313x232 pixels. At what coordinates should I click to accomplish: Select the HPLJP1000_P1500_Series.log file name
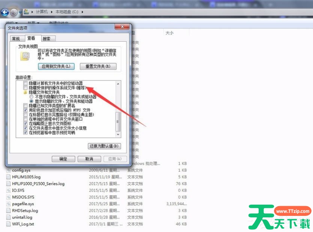coord(38,184)
